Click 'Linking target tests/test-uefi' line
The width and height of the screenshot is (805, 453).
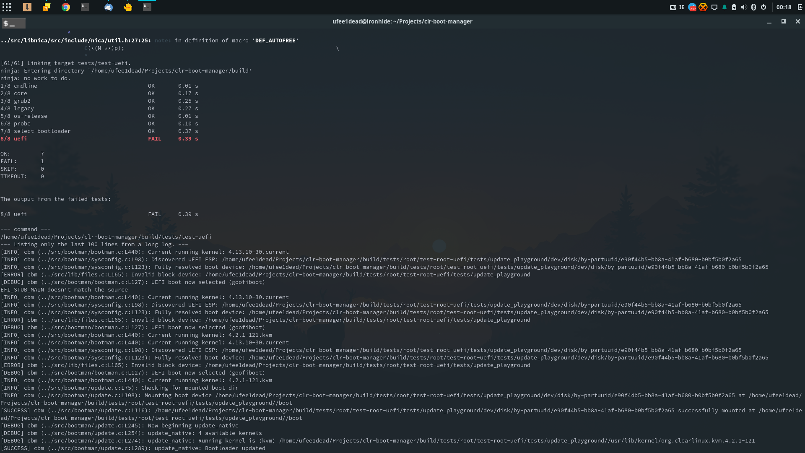coord(66,63)
